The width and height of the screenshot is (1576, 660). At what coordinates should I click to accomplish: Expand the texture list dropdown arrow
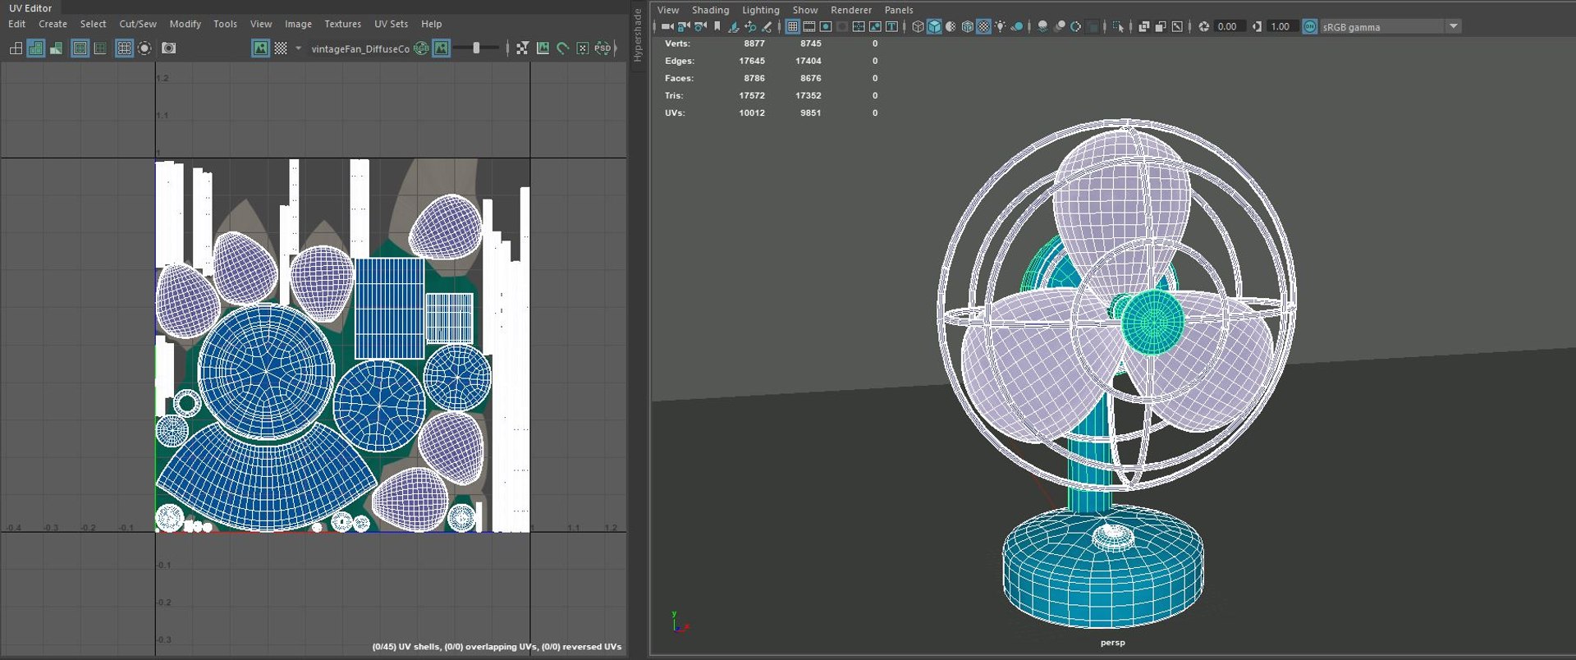pyautogui.click(x=298, y=48)
